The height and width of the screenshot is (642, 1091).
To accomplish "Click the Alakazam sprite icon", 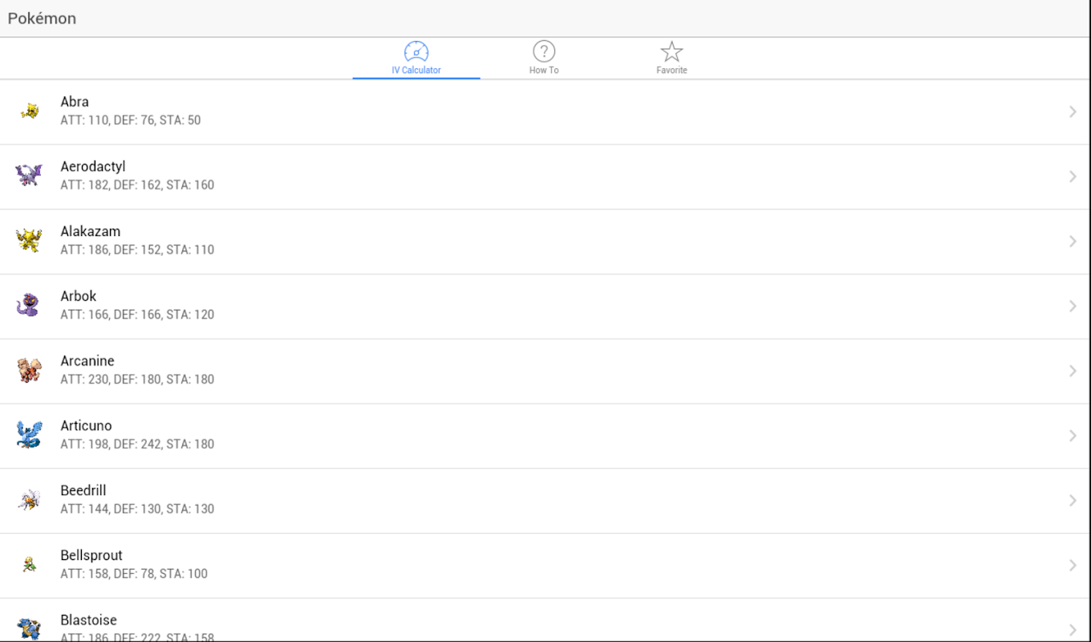I will tap(29, 240).
